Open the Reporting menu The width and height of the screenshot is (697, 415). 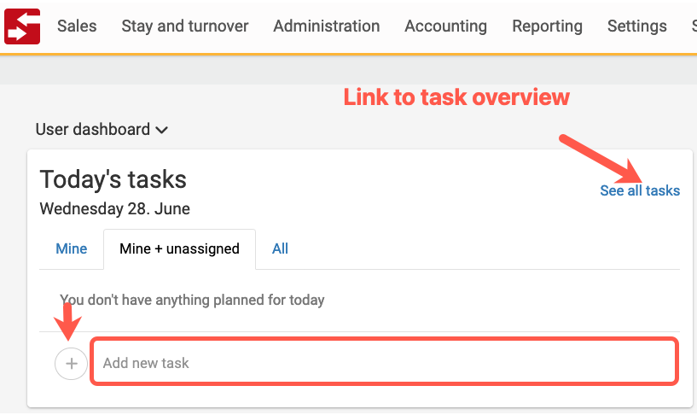point(547,26)
